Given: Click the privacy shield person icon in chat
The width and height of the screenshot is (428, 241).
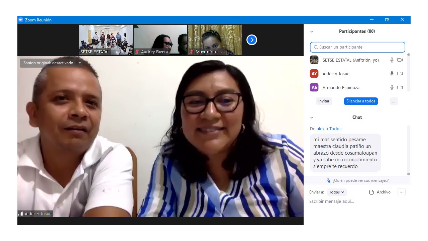Looking at the screenshot, I should point(328,180).
